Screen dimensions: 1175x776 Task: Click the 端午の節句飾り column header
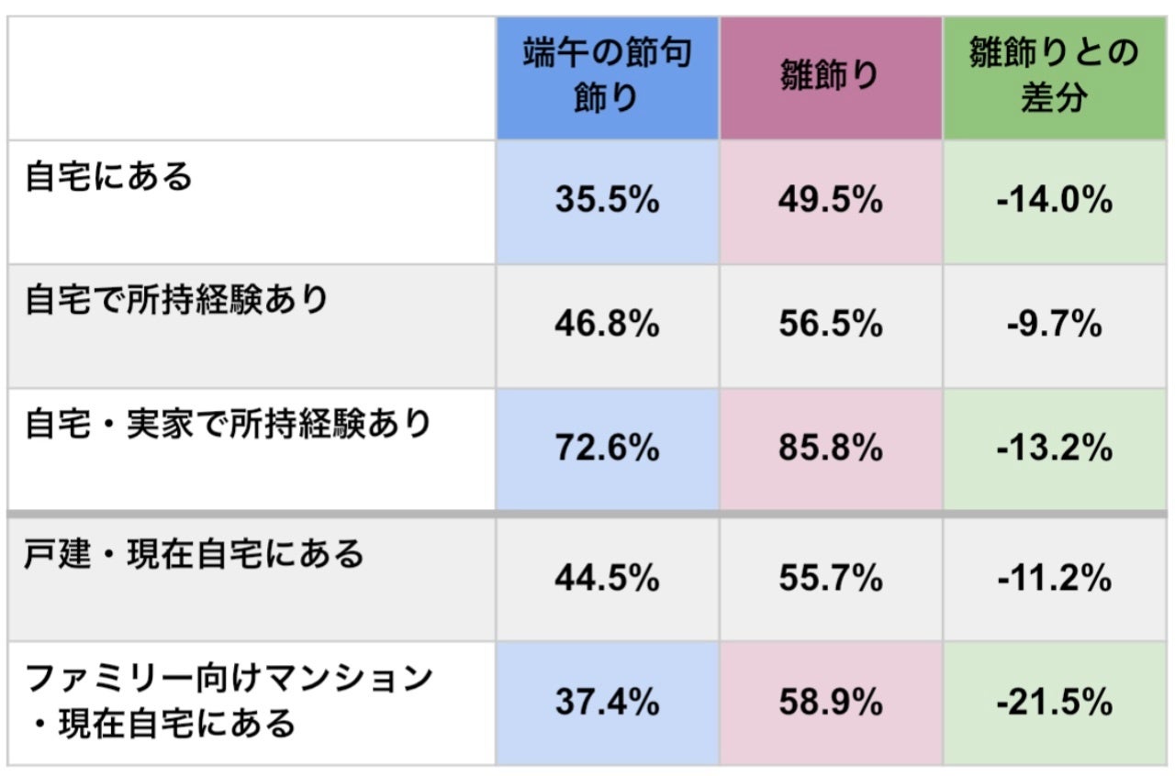click(607, 76)
